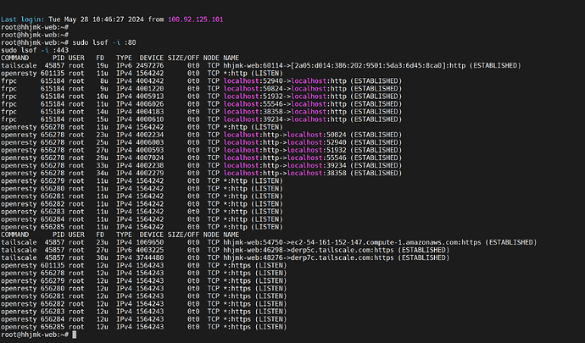Click device number 4000610
The width and height of the screenshot is (585, 343).
149,119
